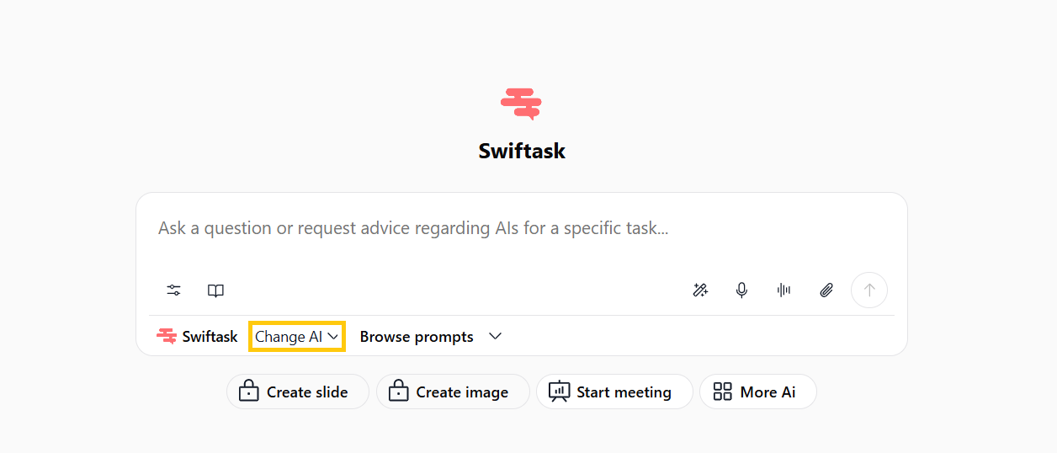The width and height of the screenshot is (1057, 453).
Task: Start voice mode with the waveform icon
Action: point(784,290)
